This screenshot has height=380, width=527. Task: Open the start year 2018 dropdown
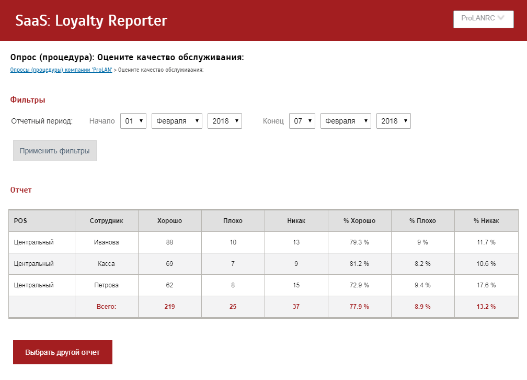click(224, 121)
